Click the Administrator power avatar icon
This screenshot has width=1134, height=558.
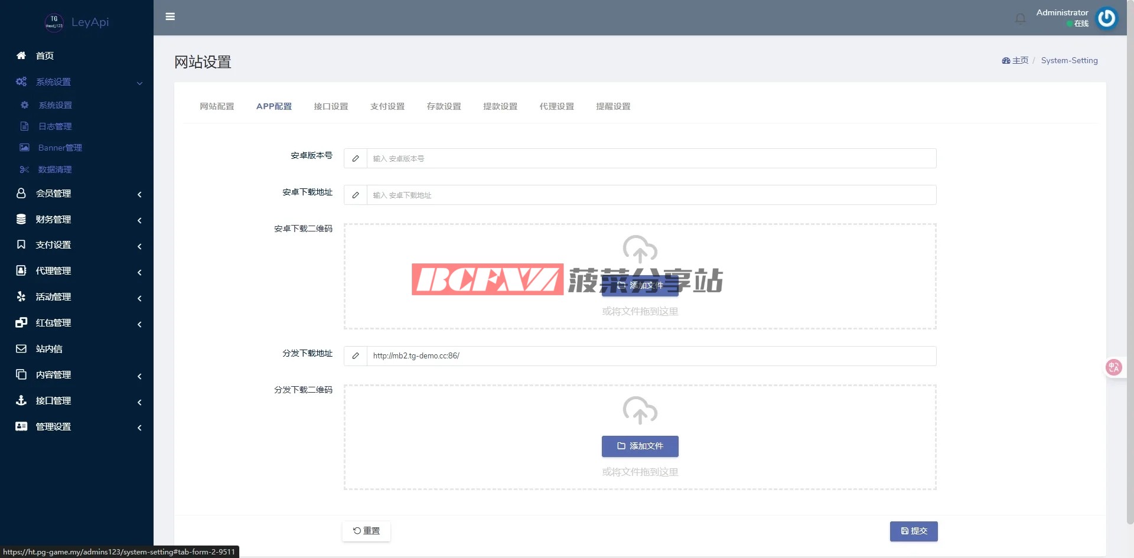coord(1106,18)
